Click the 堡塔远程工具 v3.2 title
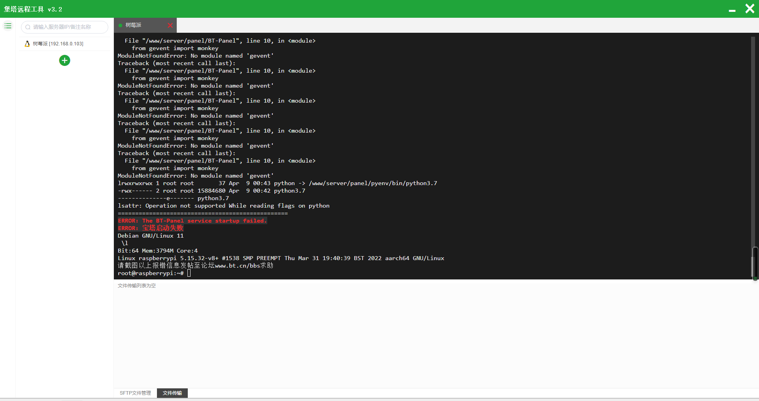Viewport: 759px width, 401px height. point(33,9)
